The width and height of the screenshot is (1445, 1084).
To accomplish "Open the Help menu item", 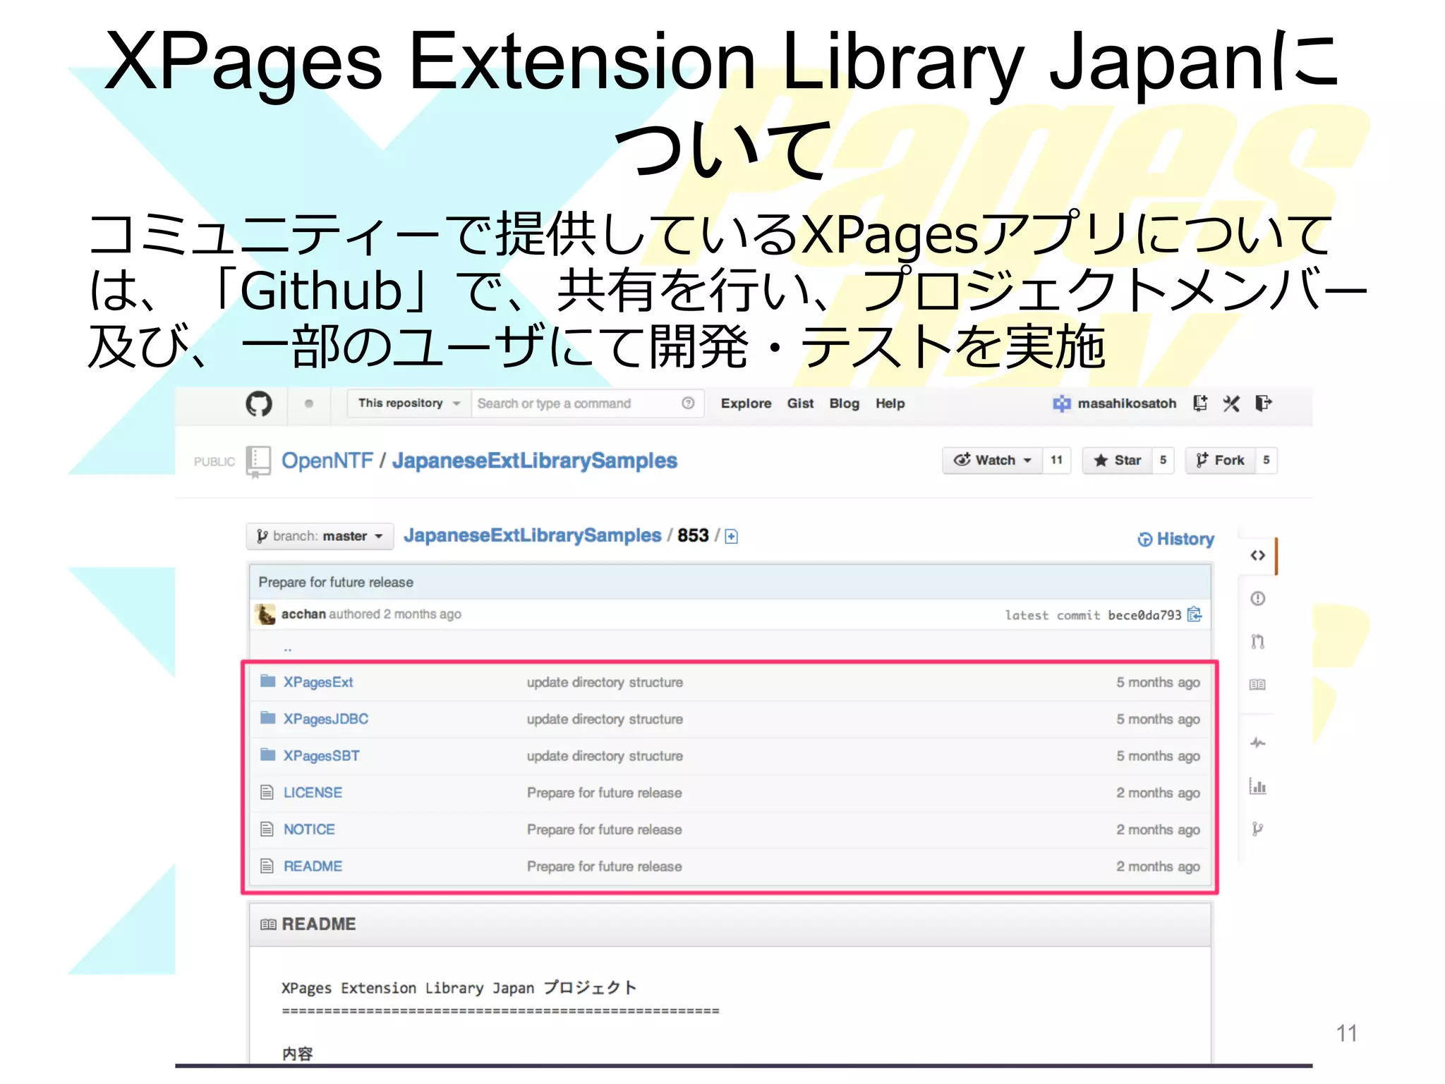I will [890, 403].
